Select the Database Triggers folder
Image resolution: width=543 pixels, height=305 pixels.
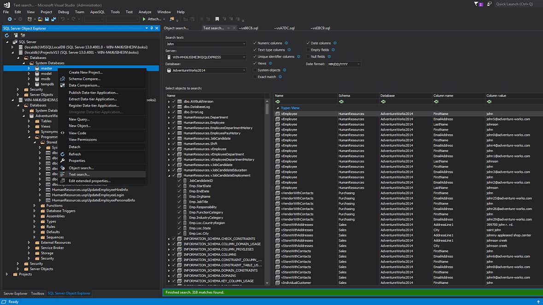[x=61, y=211]
